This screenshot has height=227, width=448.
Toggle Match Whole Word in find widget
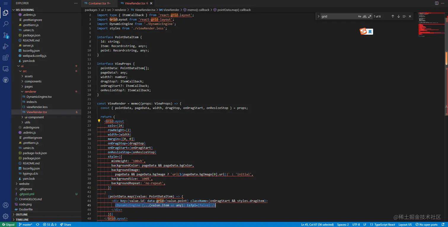tap(365, 17)
